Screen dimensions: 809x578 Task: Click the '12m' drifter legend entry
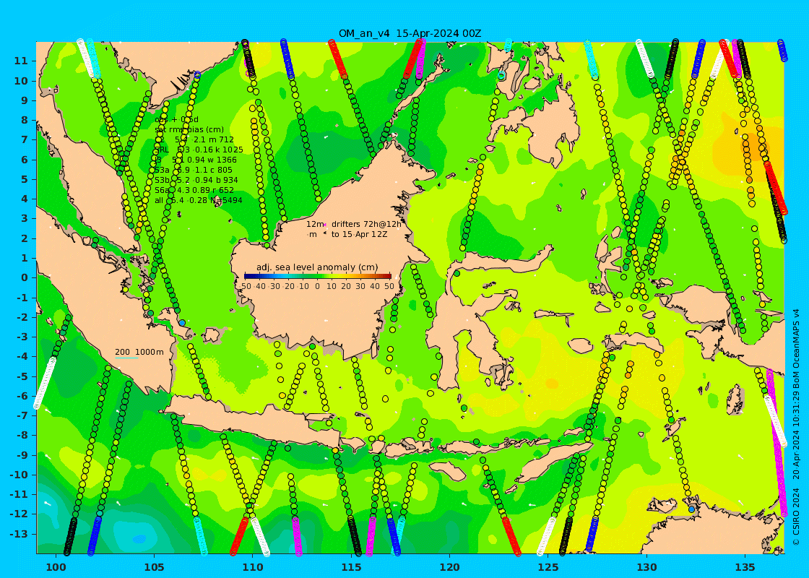point(315,224)
